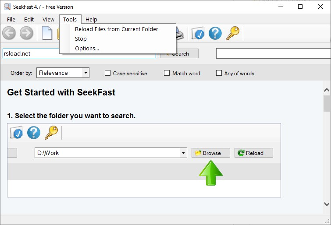
Task: Click the blue checkmark icon in top toolbar
Action: pyautogui.click(x=198, y=33)
